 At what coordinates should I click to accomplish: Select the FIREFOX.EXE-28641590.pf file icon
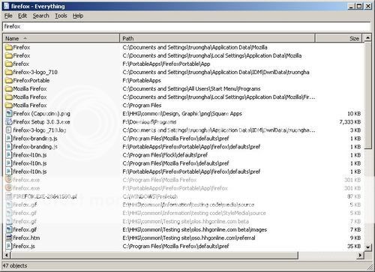pos(9,196)
